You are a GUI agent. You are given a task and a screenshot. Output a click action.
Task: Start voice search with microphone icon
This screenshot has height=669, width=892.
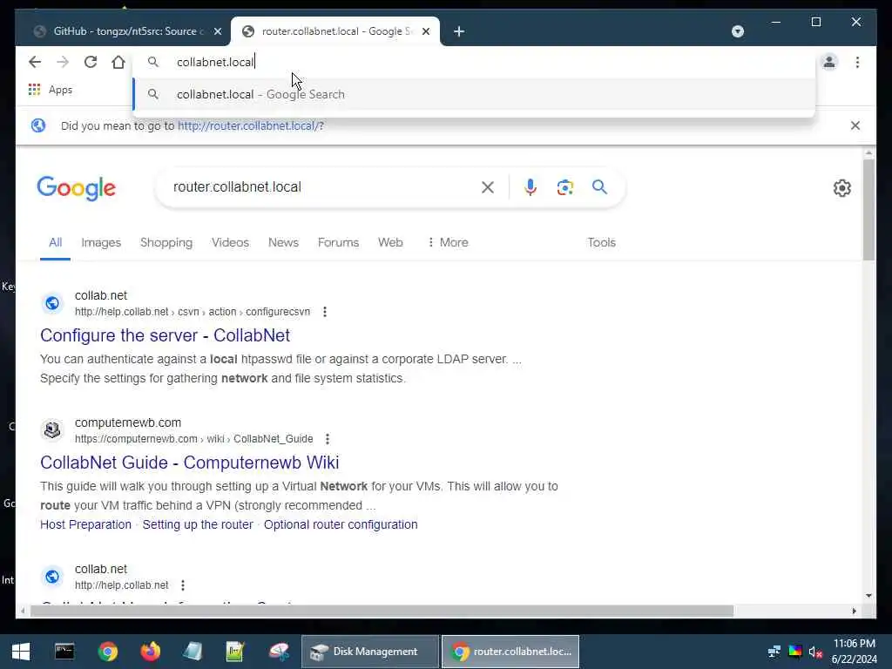tap(530, 187)
